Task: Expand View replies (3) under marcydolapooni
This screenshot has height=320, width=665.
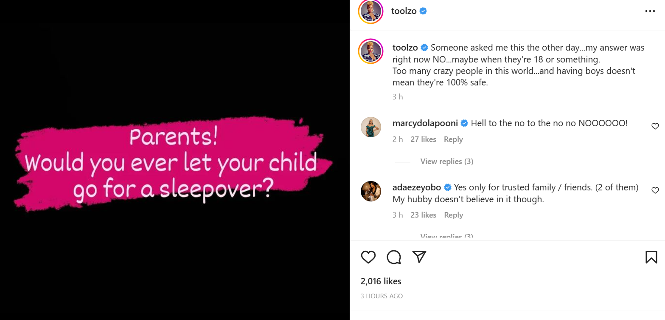Action: 446,161
